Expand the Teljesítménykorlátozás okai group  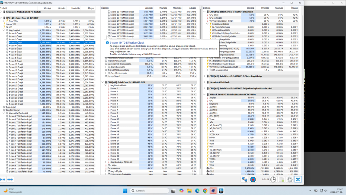(204, 88)
